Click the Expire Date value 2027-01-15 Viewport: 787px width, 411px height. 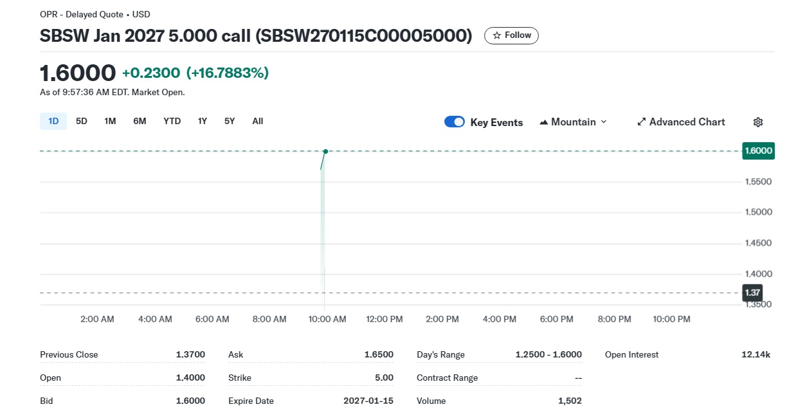click(x=368, y=401)
